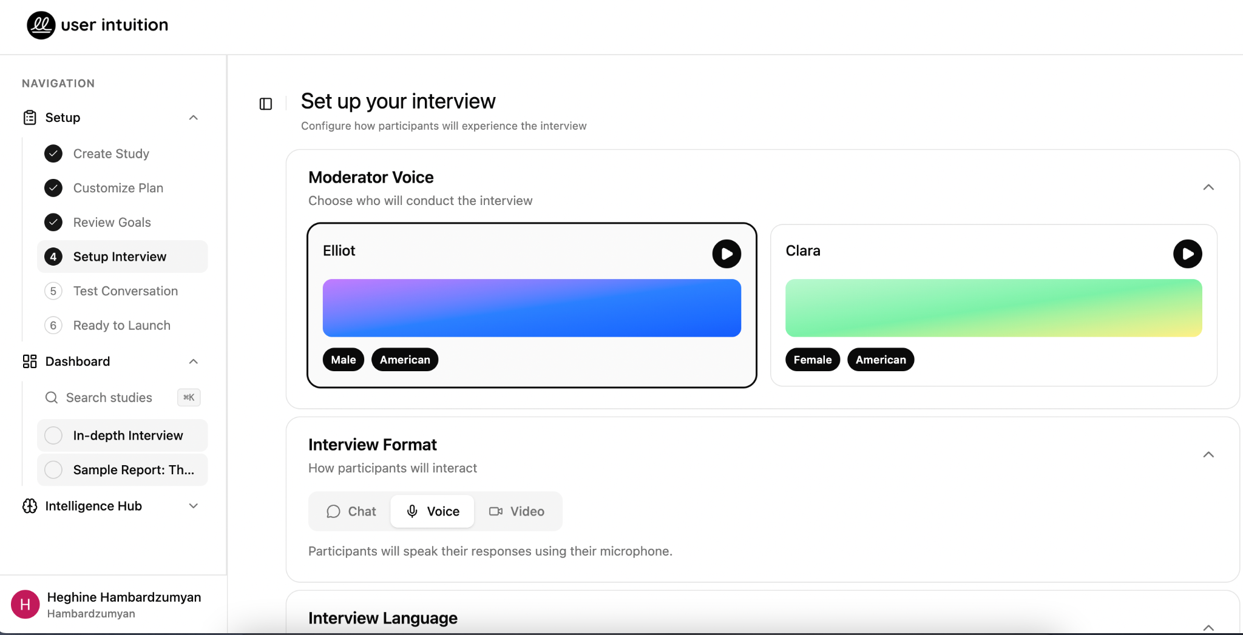Click the Create Study checkmark icon
This screenshot has width=1243, height=635.
click(x=53, y=153)
